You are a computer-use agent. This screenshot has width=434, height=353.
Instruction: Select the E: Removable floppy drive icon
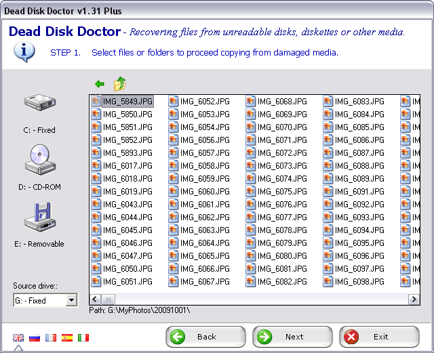(x=40, y=217)
